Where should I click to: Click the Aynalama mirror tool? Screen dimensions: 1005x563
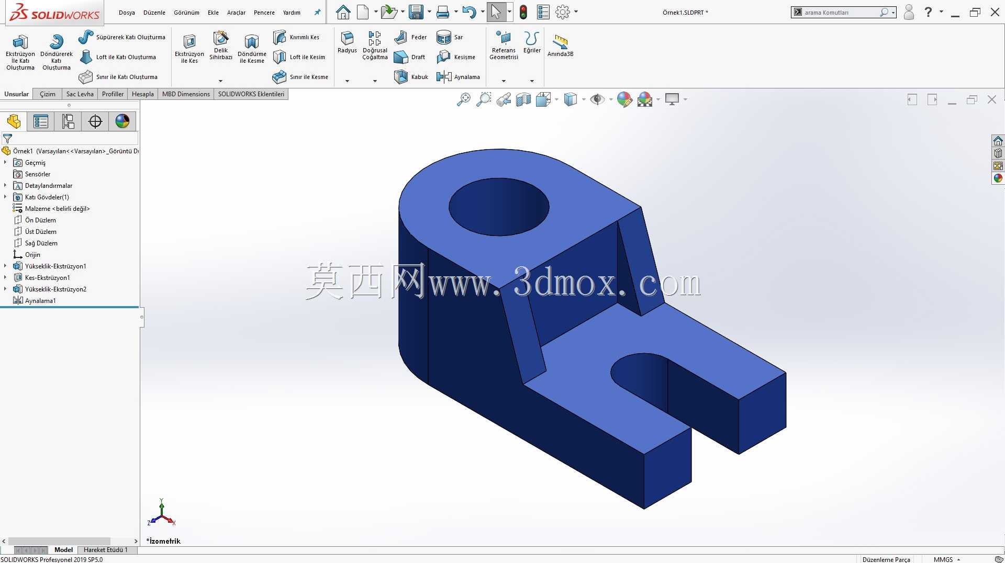coord(459,77)
